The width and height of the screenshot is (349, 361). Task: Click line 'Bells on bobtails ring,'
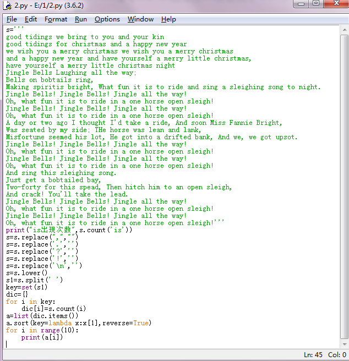50,80
